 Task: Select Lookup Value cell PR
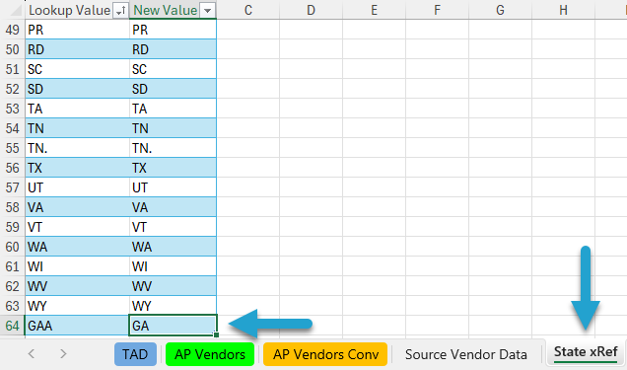click(x=77, y=30)
